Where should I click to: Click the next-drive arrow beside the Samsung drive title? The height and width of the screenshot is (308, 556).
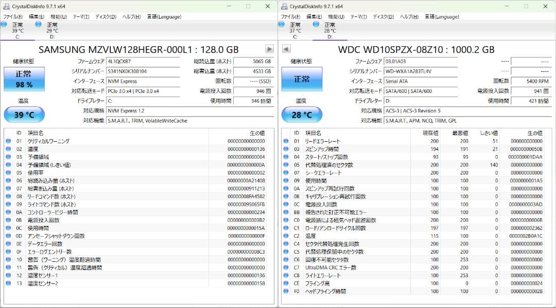tap(268, 49)
